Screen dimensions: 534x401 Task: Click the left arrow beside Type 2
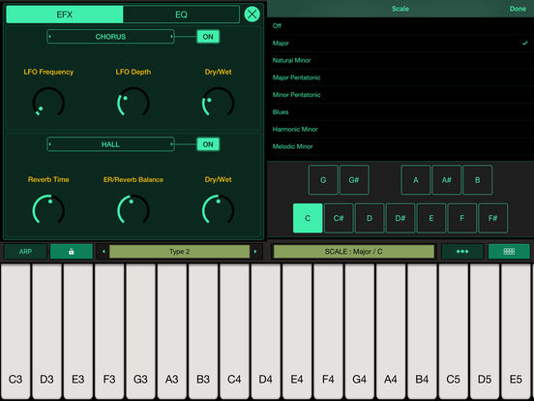pos(104,252)
